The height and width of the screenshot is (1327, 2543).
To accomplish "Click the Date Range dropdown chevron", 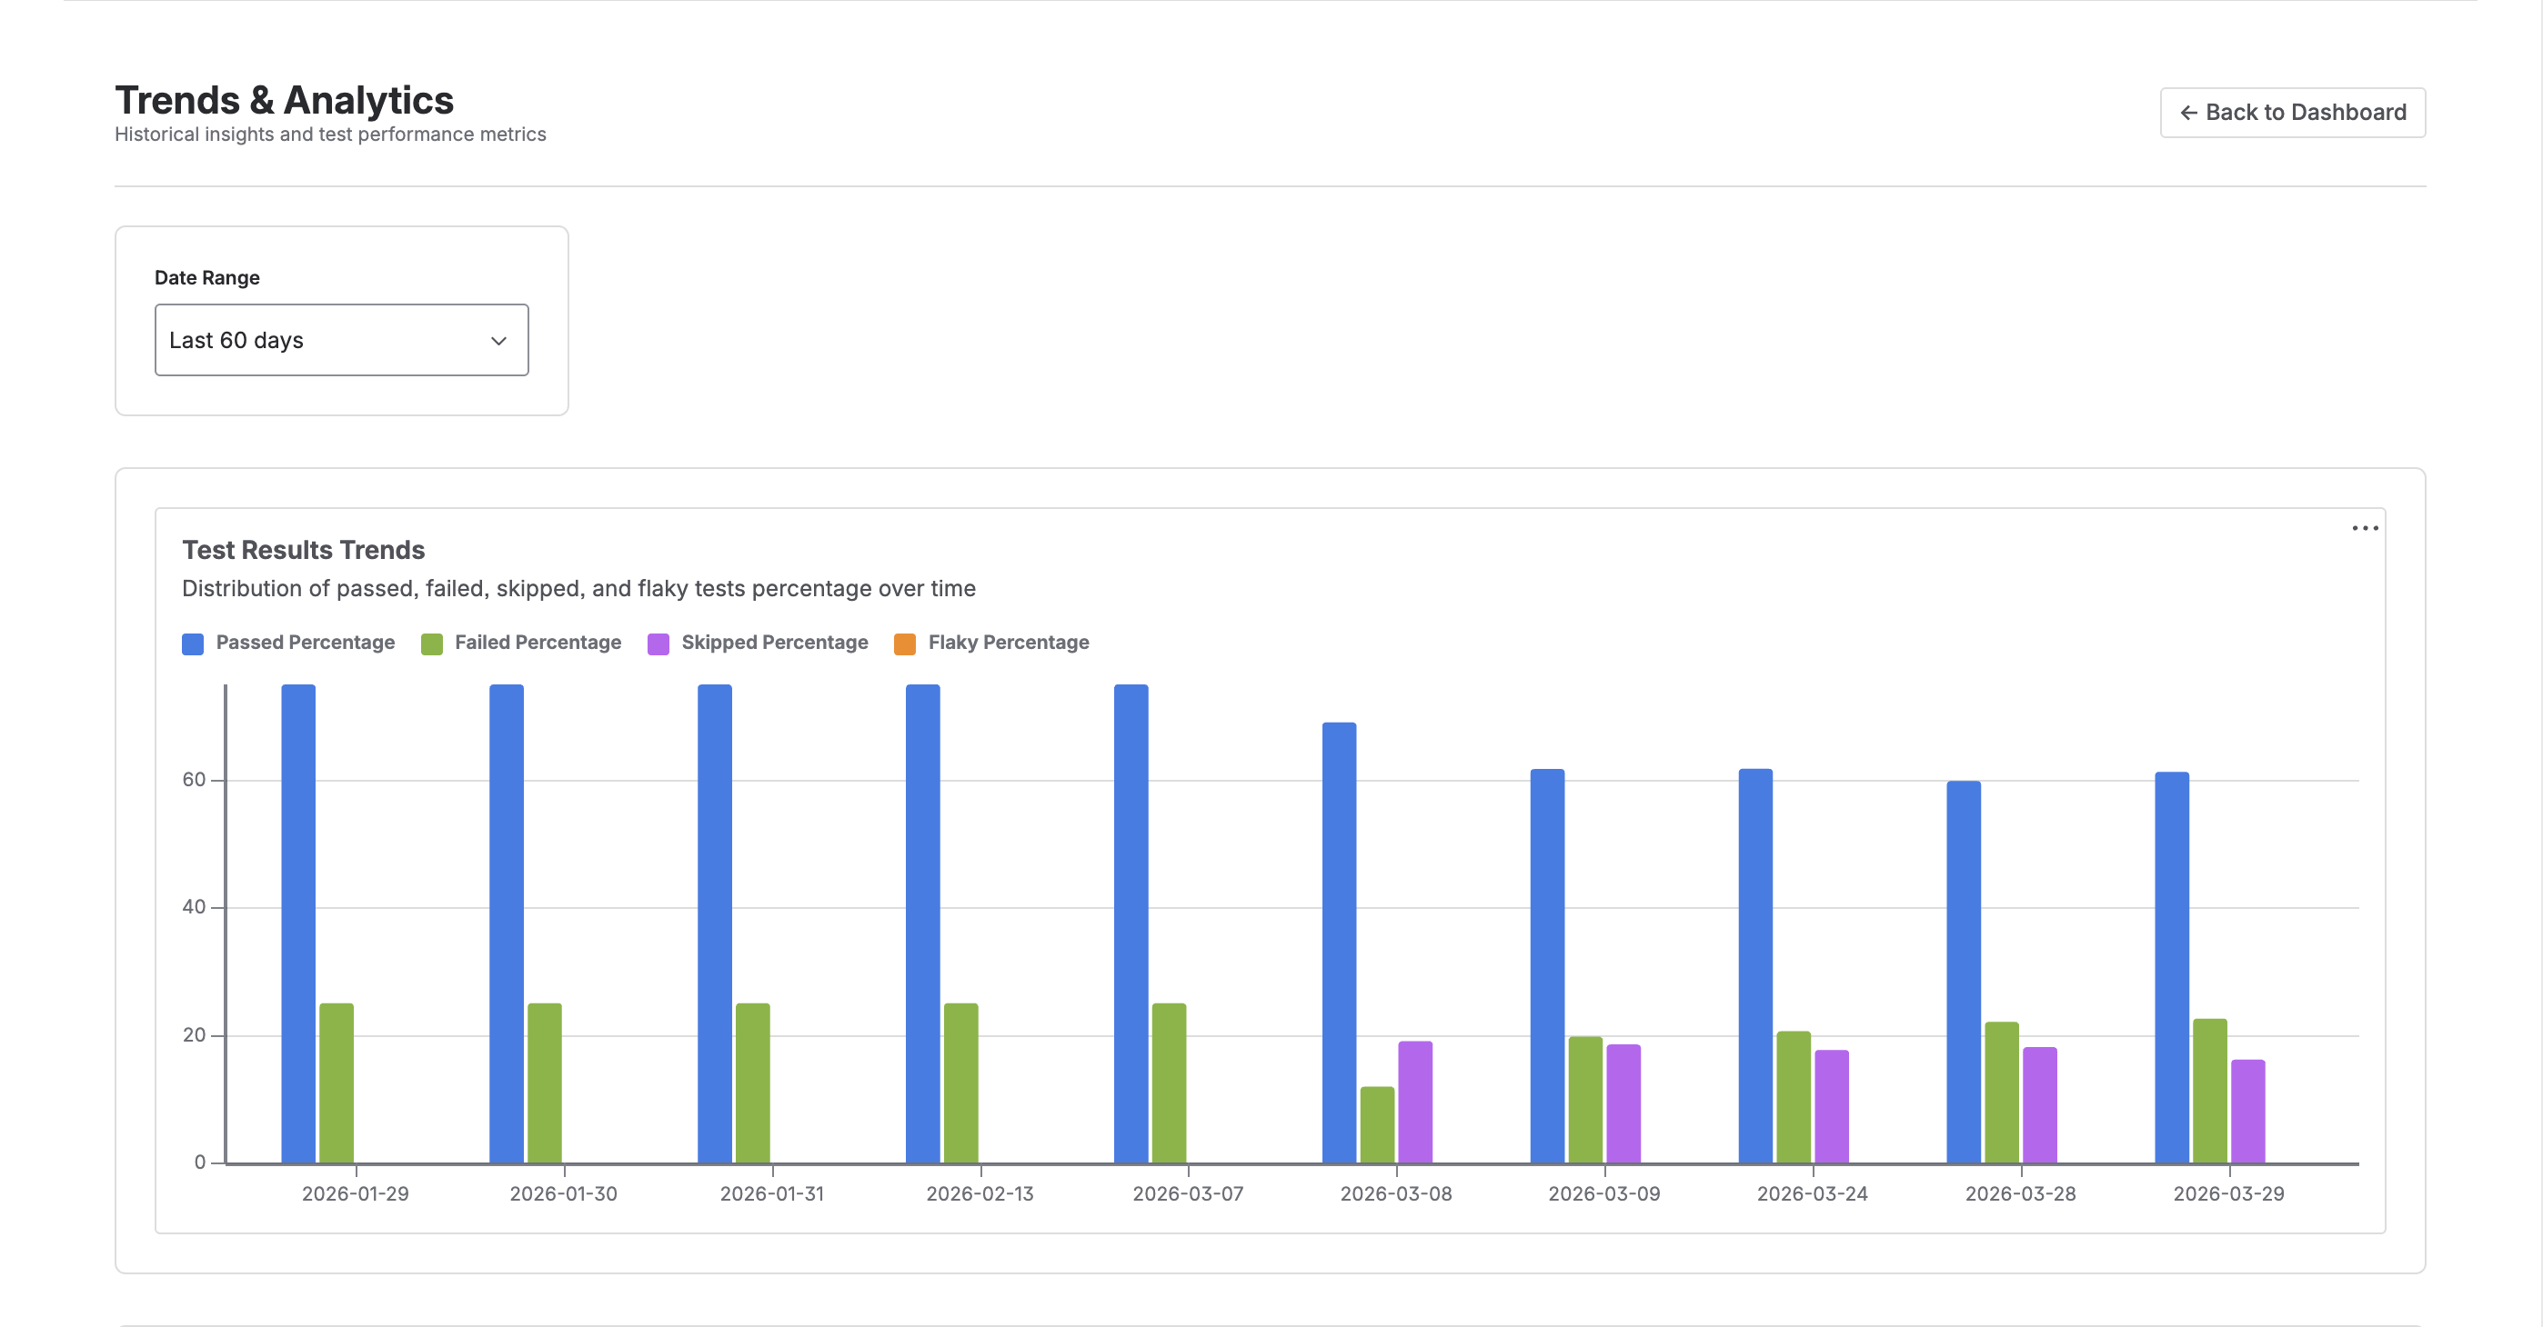I will click(498, 340).
